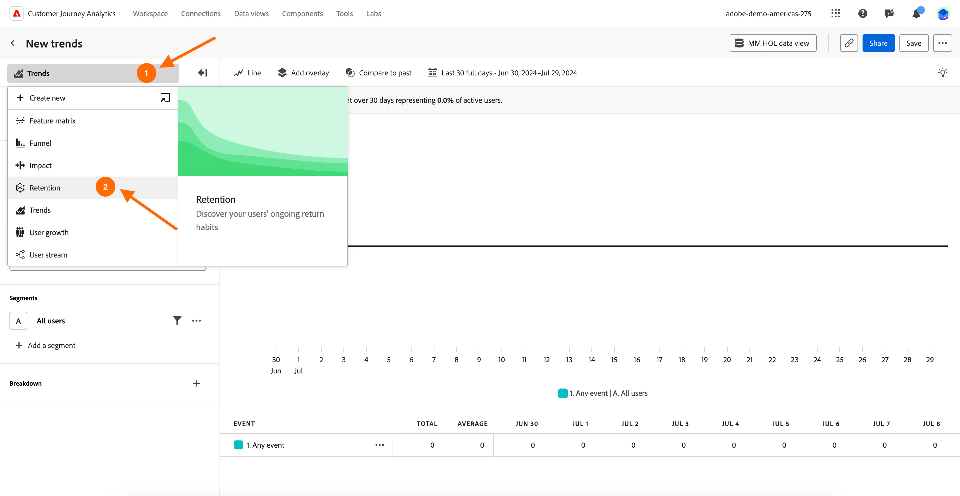The image size is (960, 496).
Task: Change the Line chart type
Action: point(247,73)
